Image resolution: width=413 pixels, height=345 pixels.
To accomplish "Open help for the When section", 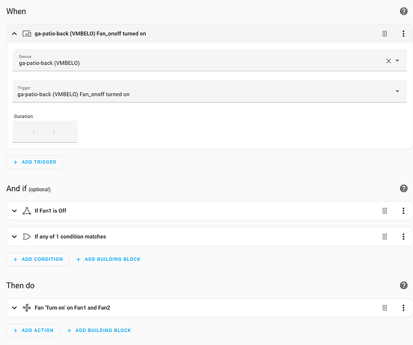I will pyautogui.click(x=403, y=11).
